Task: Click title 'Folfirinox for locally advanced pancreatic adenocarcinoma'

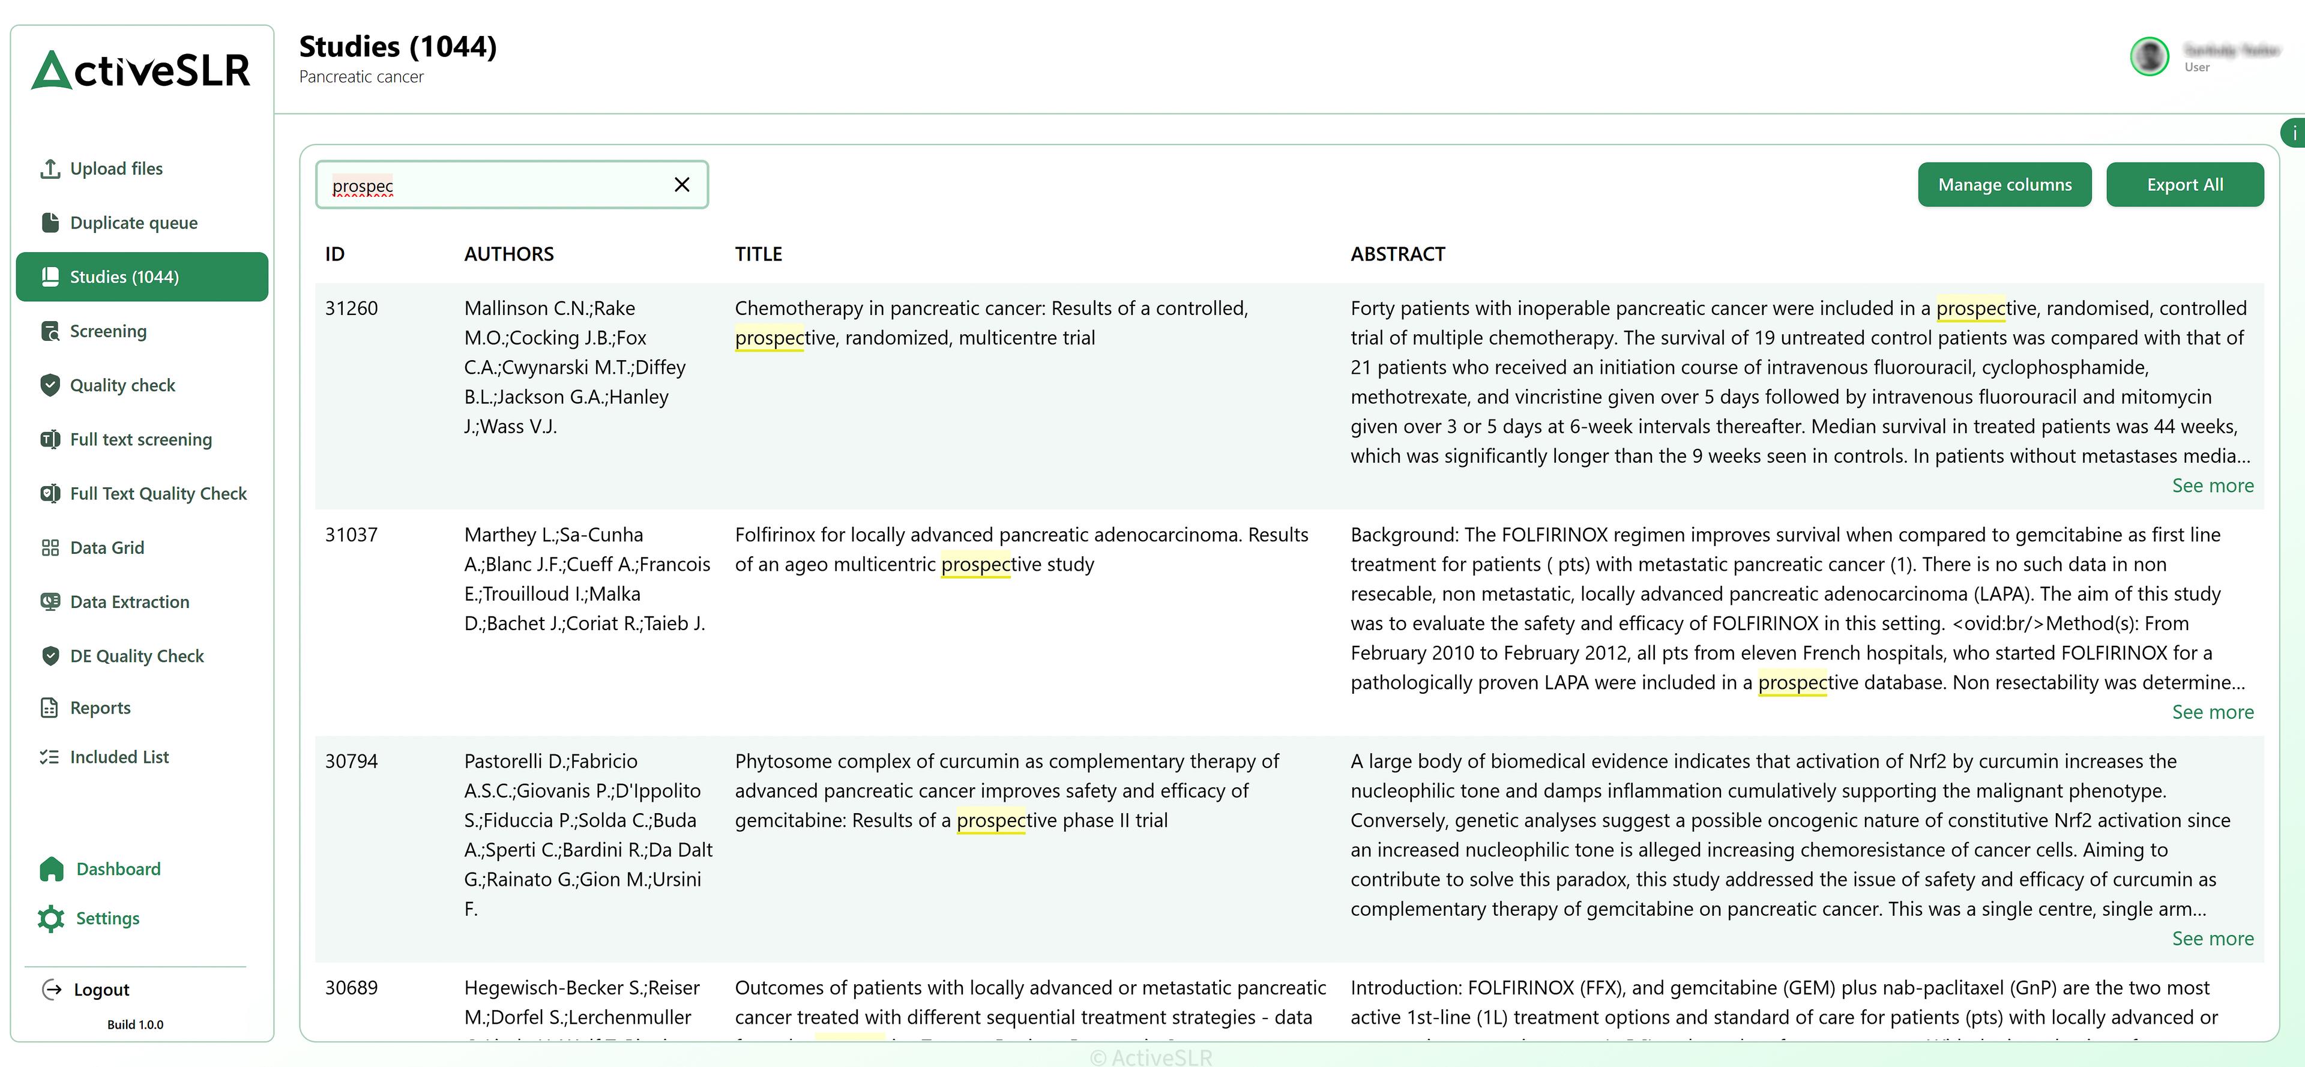Action: [x=1022, y=549]
